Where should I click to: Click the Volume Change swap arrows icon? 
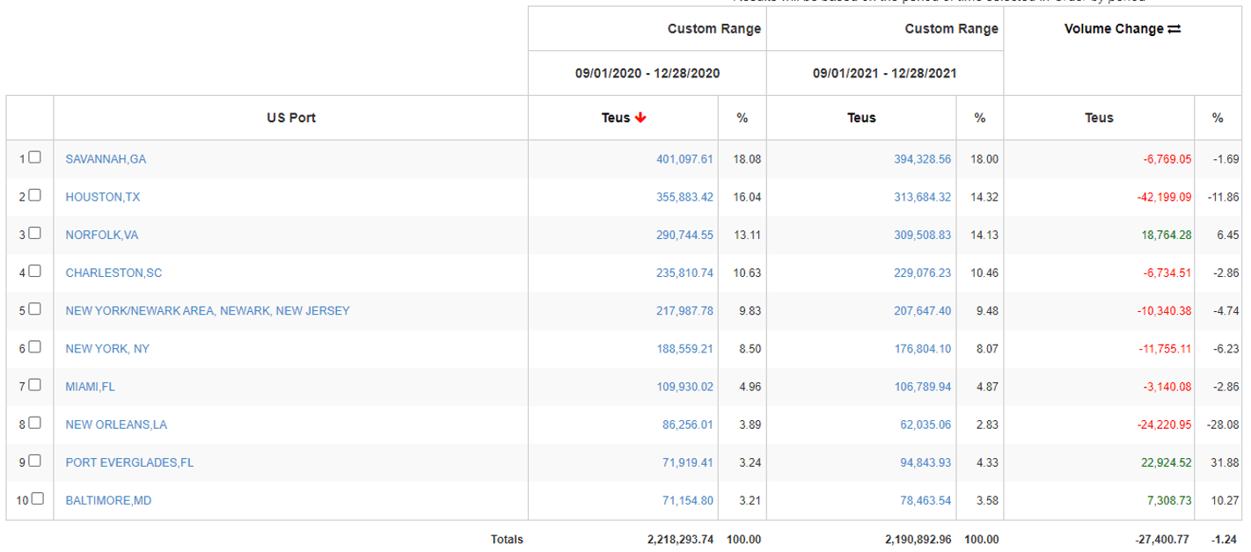pos(1174,29)
